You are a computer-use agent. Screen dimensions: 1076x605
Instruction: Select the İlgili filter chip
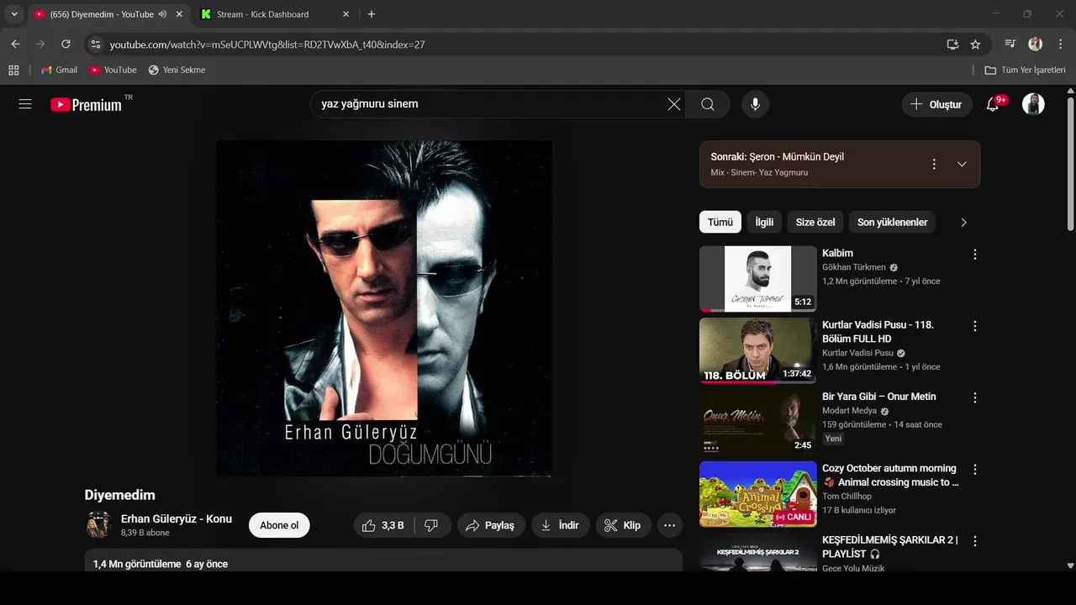[x=764, y=222]
